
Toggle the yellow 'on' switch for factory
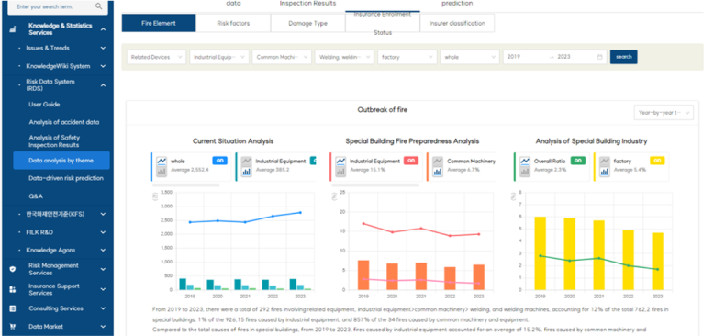[657, 161]
